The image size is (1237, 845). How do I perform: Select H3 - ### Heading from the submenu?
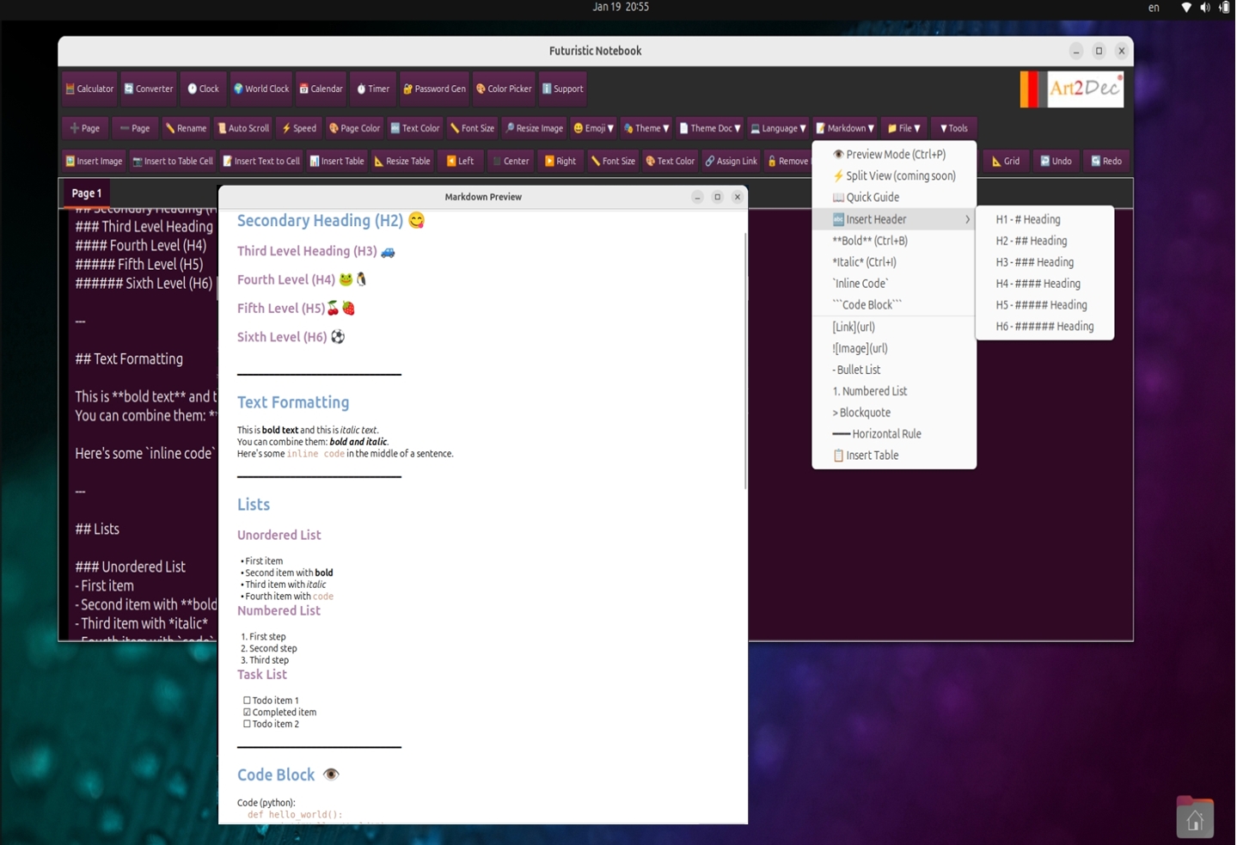pos(1034,262)
